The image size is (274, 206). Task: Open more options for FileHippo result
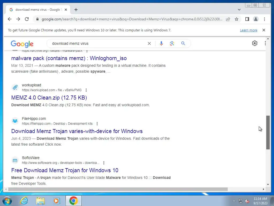(x=97, y=124)
